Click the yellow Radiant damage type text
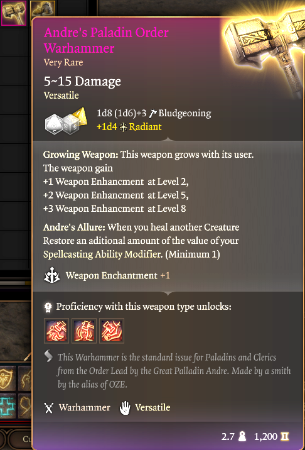 tap(146, 127)
